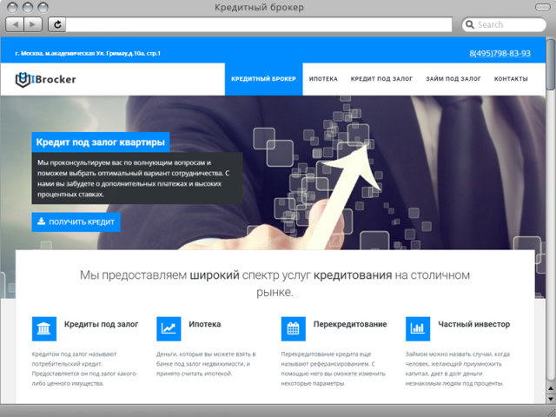Screen dimensions: 556x417
Task: Click the browser forward arrow button
Action: [33, 24]
